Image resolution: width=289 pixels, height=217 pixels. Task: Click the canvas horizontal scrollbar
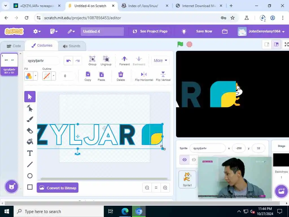[104, 179]
